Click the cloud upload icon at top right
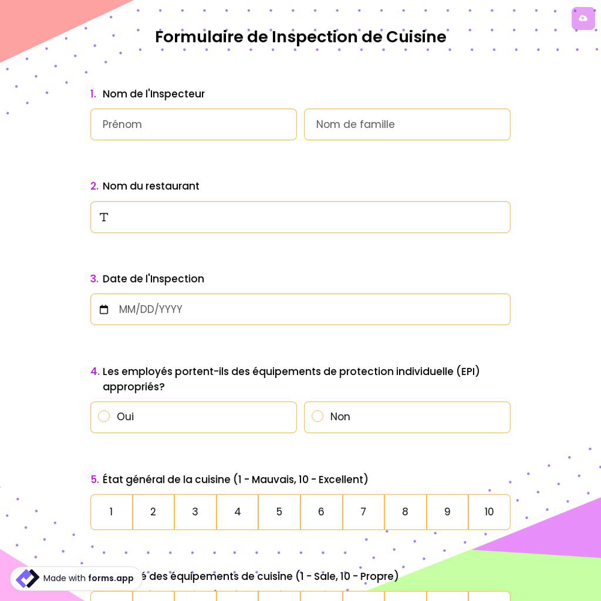This screenshot has height=601, width=601. point(583,18)
